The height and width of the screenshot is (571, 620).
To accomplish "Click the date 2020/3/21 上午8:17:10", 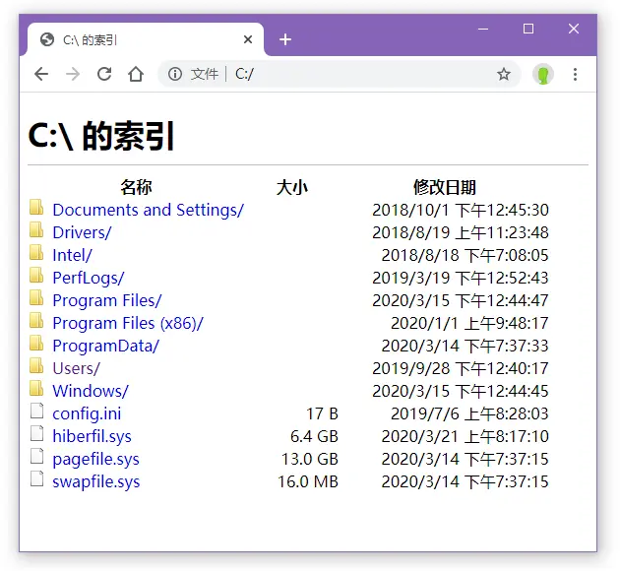I will point(465,436).
